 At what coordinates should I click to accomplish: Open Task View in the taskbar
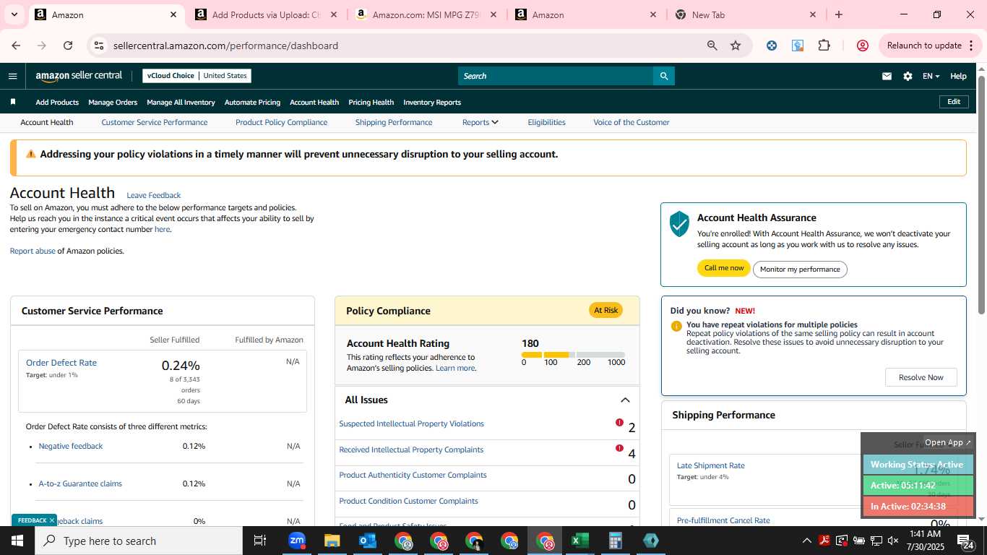260,541
